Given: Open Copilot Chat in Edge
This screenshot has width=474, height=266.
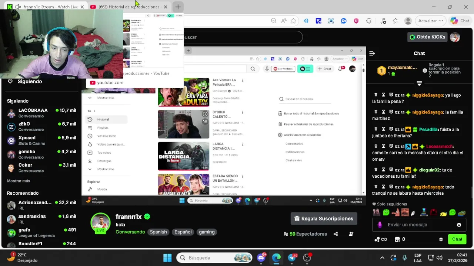Looking at the screenshot, I should pos(460,21).
